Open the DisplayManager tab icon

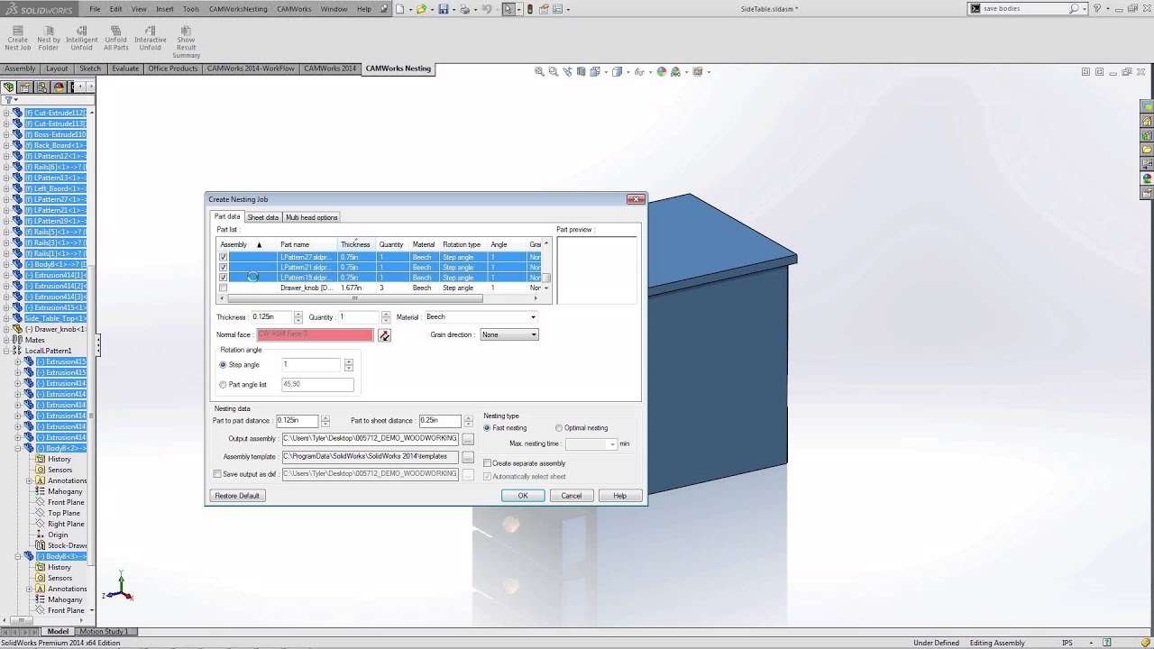click(59, 87)
